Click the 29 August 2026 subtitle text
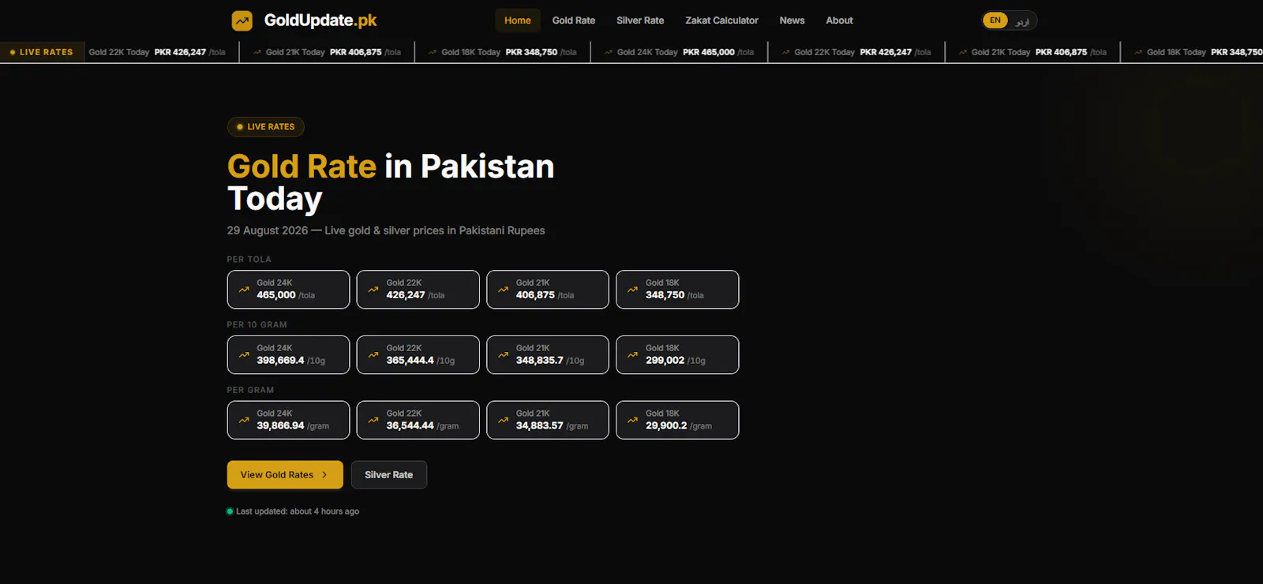This screenshot has height=584, width=1263. point(386,230)
